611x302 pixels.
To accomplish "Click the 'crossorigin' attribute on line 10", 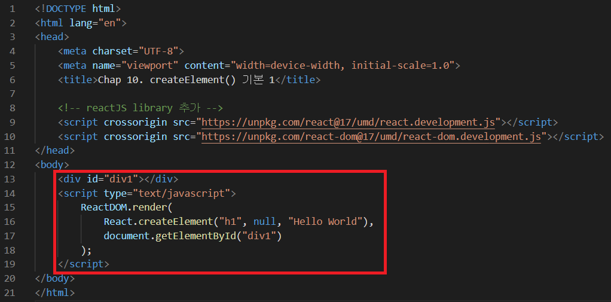I will tap(135, 137).
